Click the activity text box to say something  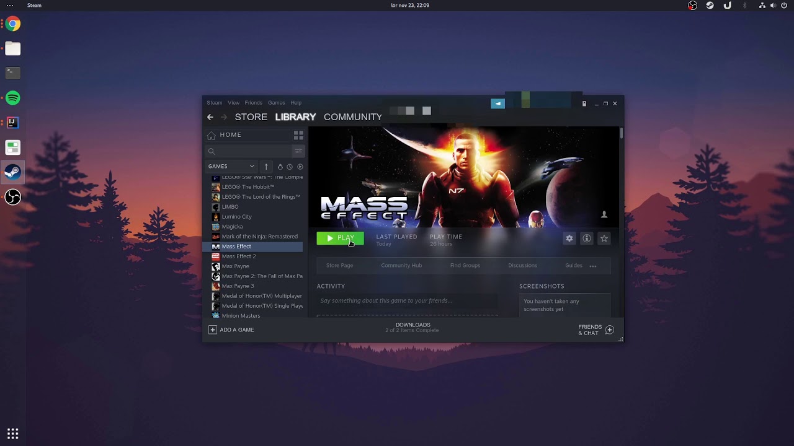click(x=407, y=300)
